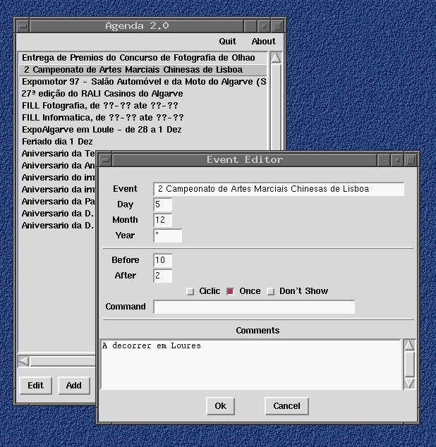Screen dimensions: 436x447
Task: Click the Agenda horizontal scroll-left arrow
Action: pyautogui.click(x=24, y=361)
